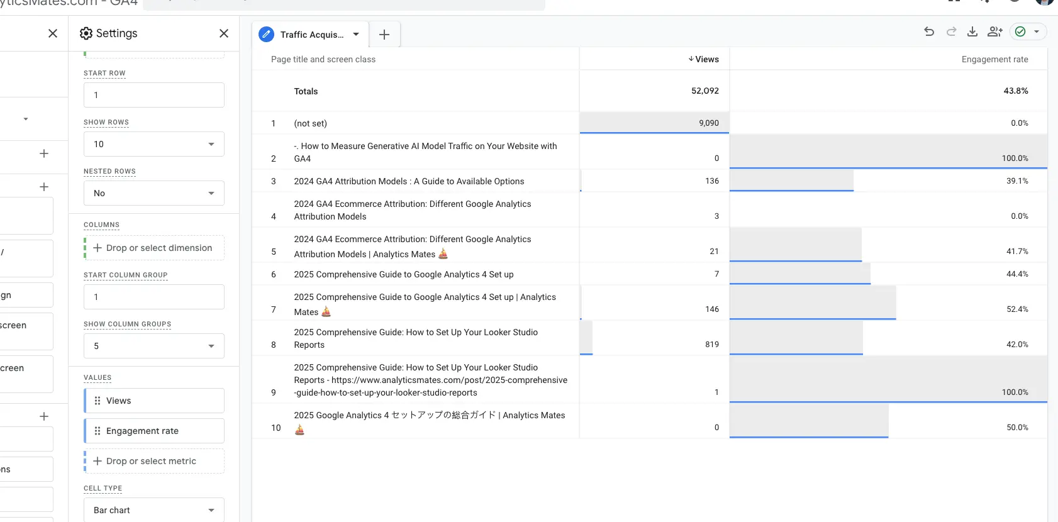Click the Settings gear icon
The image size is (1058, 522).
point(86,33)
